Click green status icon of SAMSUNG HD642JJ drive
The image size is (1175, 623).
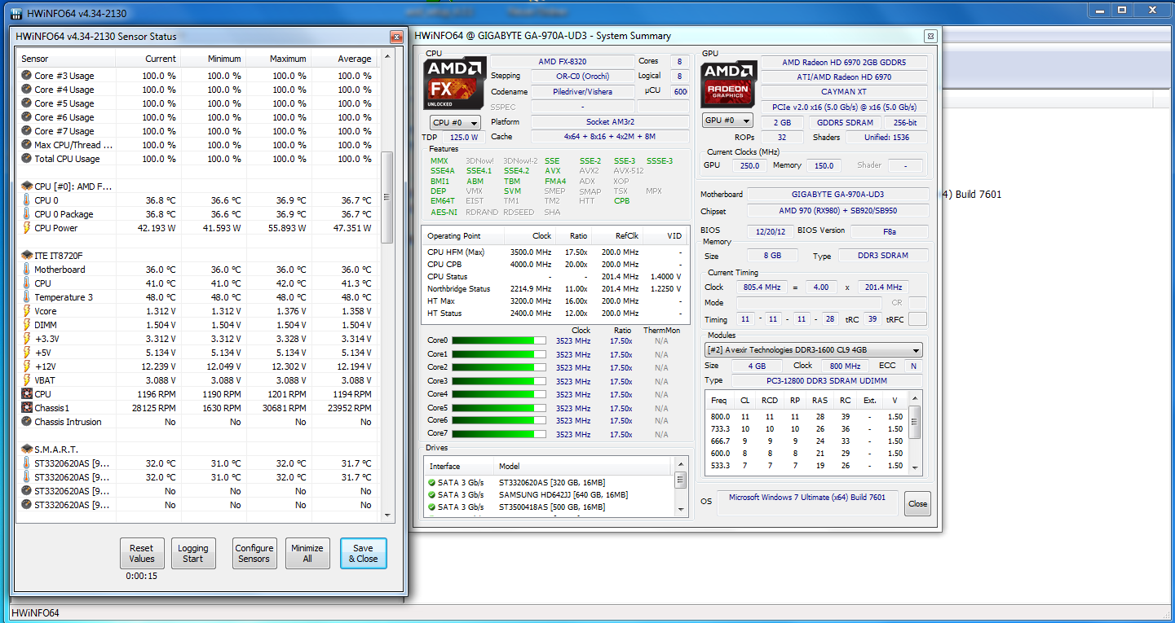coord(431,495)
